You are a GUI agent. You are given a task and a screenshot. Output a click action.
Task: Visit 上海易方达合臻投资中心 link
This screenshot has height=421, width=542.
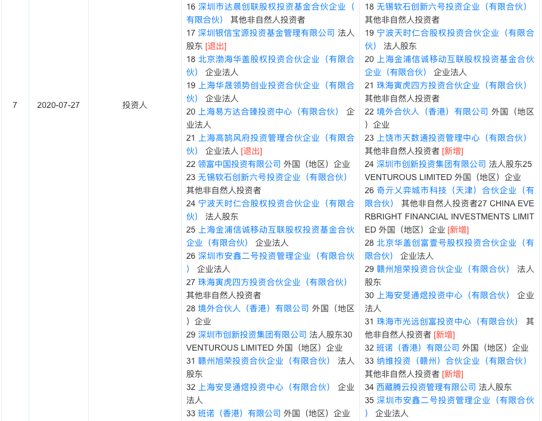[268, 112]
